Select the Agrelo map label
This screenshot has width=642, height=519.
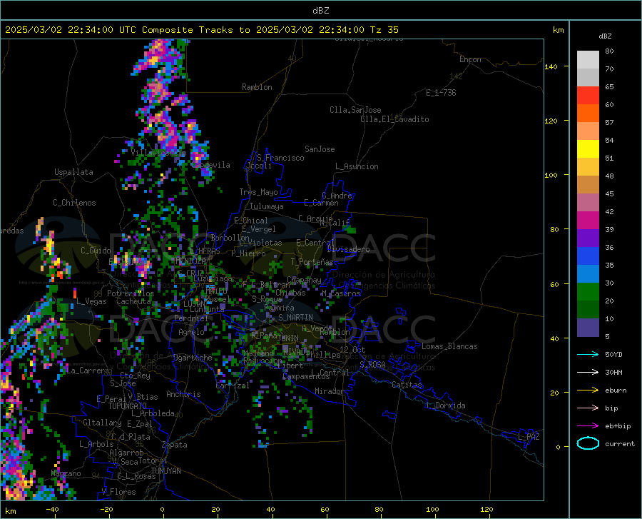(x=191, y=332)
